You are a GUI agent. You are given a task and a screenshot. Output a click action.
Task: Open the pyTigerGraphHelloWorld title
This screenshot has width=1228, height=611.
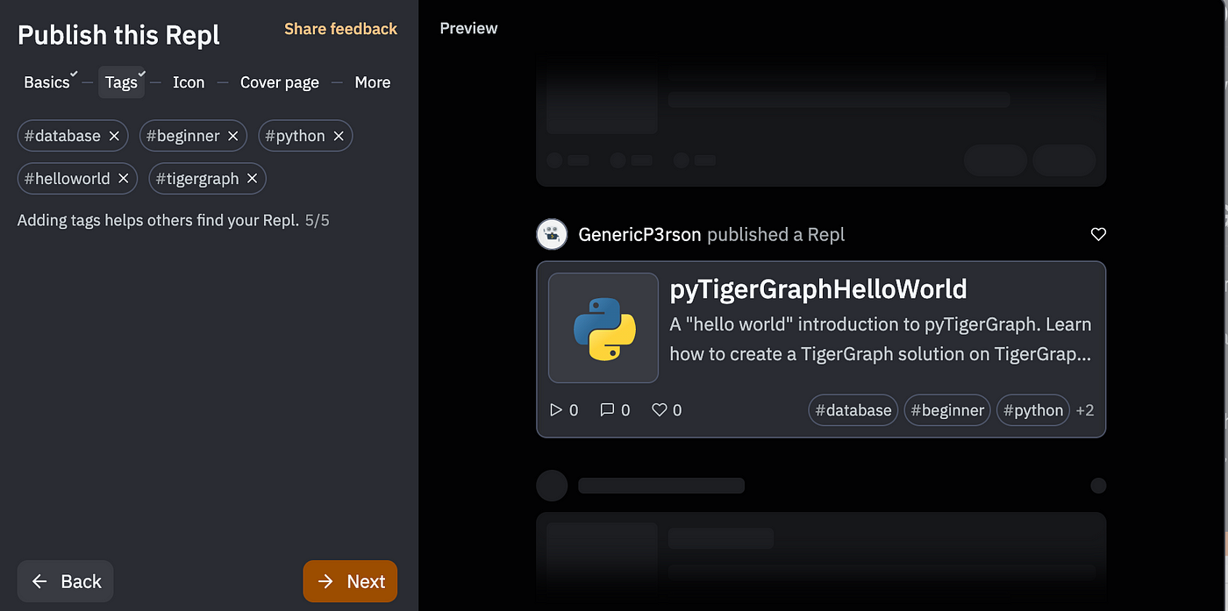(818, 289)
